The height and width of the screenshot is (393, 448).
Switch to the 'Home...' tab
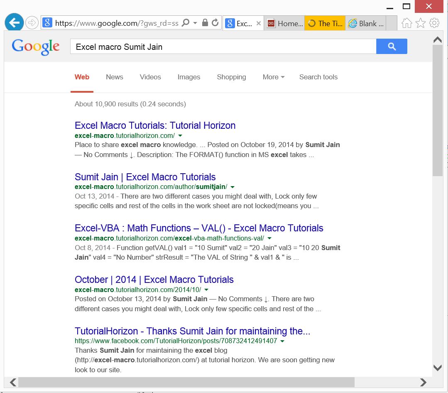[x=284, y=23]
